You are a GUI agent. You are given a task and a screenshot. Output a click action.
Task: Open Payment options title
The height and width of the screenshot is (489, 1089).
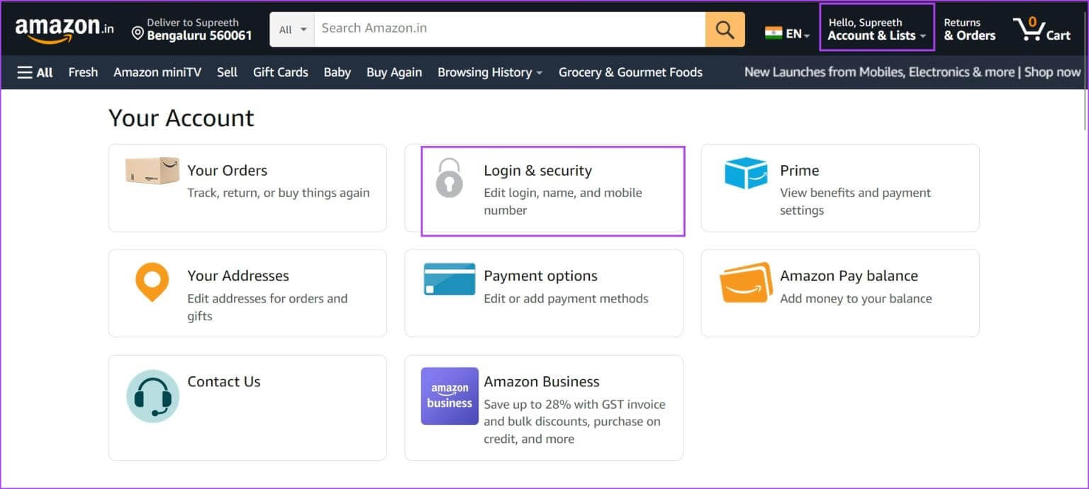[540, 276]
